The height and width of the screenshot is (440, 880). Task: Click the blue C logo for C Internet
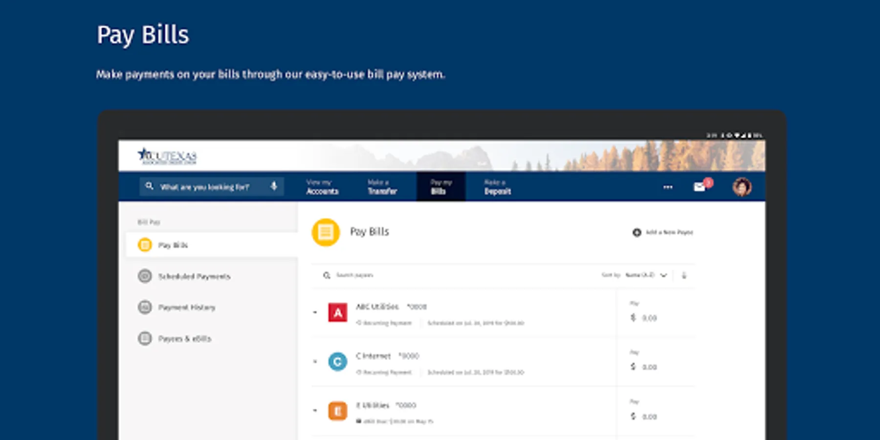pos(337,362)
